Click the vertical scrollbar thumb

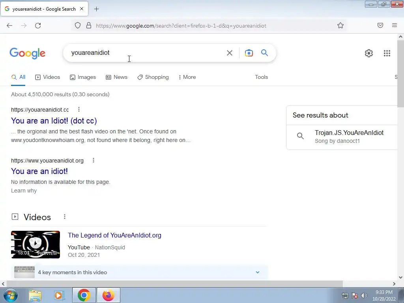(x=400, y=74)
